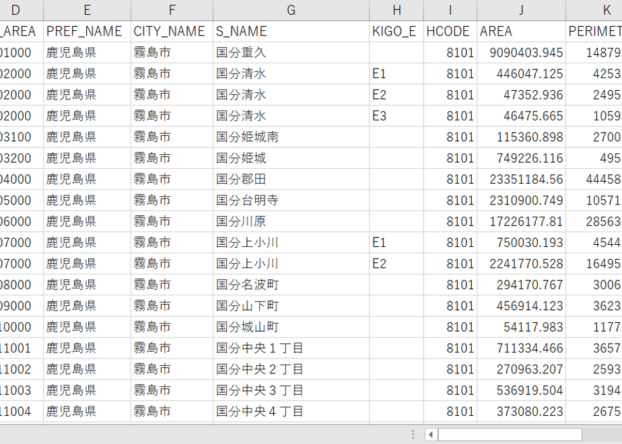
Task: Click the S_NAME header cell
Action: [291, 32]
